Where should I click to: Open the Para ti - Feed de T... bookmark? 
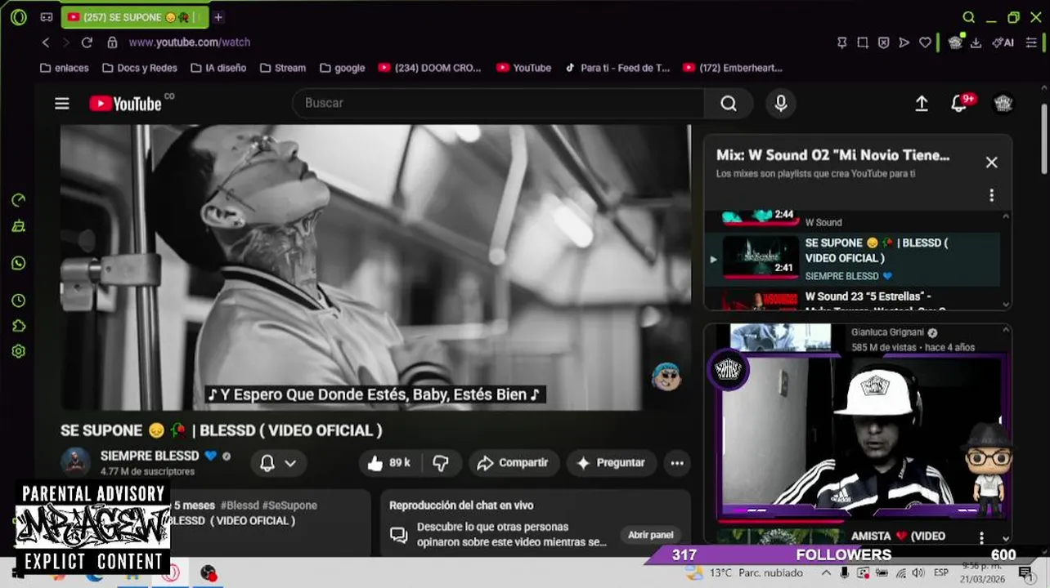(617, 68)
